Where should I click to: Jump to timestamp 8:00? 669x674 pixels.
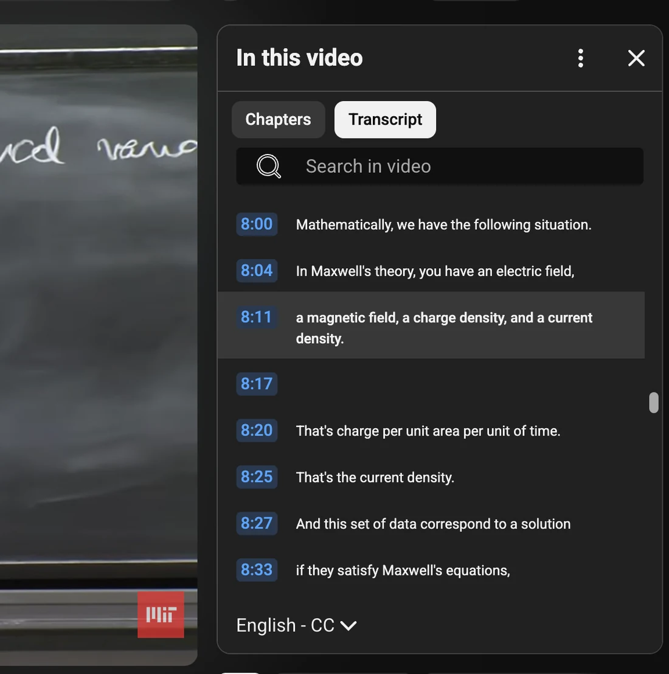pos(257,224)
